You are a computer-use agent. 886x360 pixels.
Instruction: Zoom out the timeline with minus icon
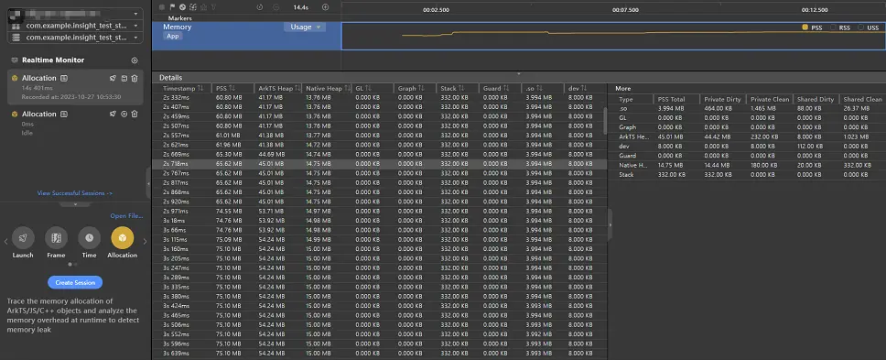coord(276,7)
